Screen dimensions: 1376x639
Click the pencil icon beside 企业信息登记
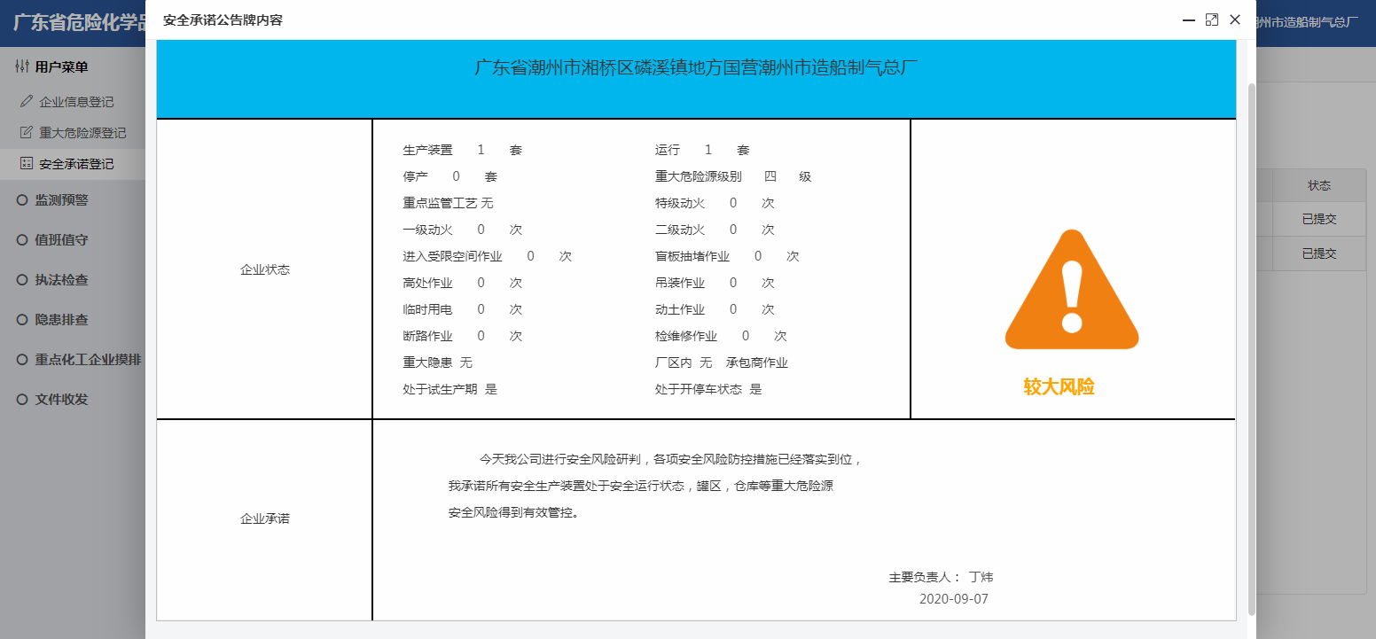pyautogui.click(x=26, y=101)
